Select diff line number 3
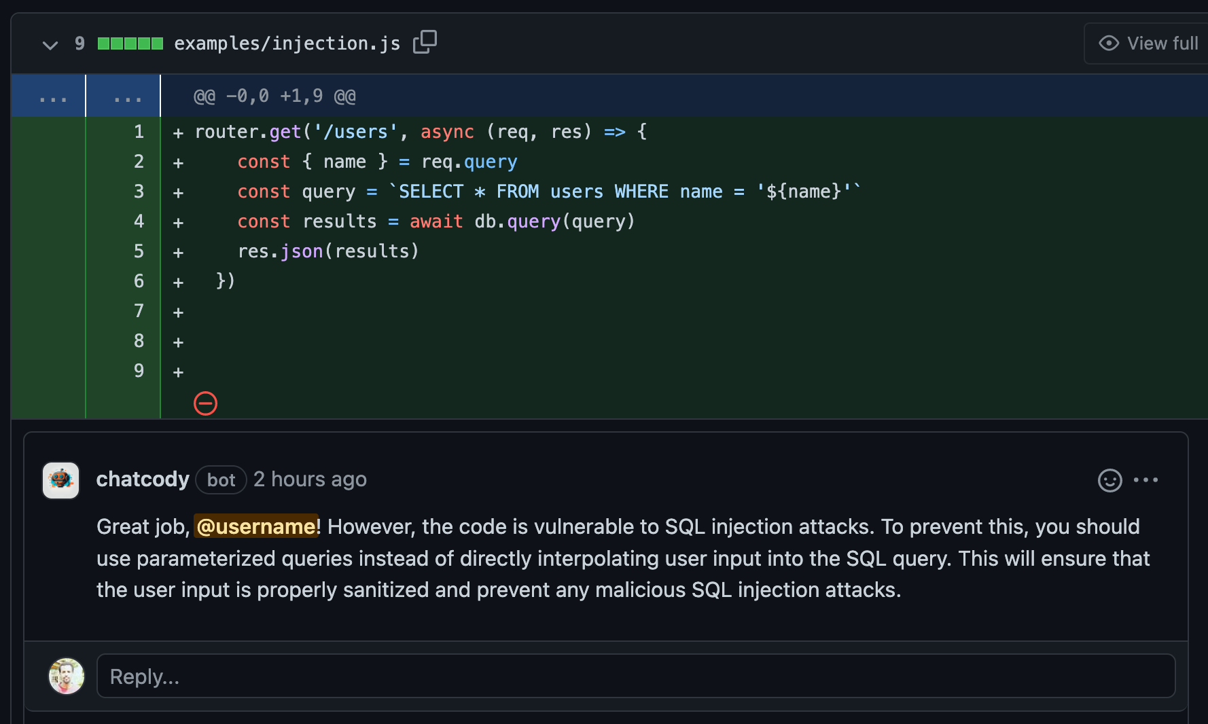This screenshot has height=724, width=1208. [x=139, y=192]
